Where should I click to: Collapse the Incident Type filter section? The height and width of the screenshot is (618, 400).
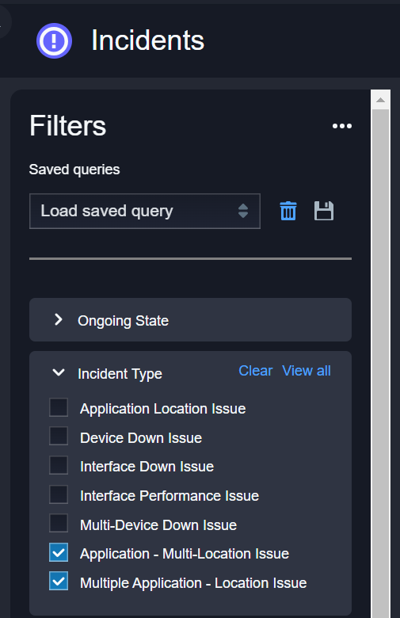click(59, 372)
